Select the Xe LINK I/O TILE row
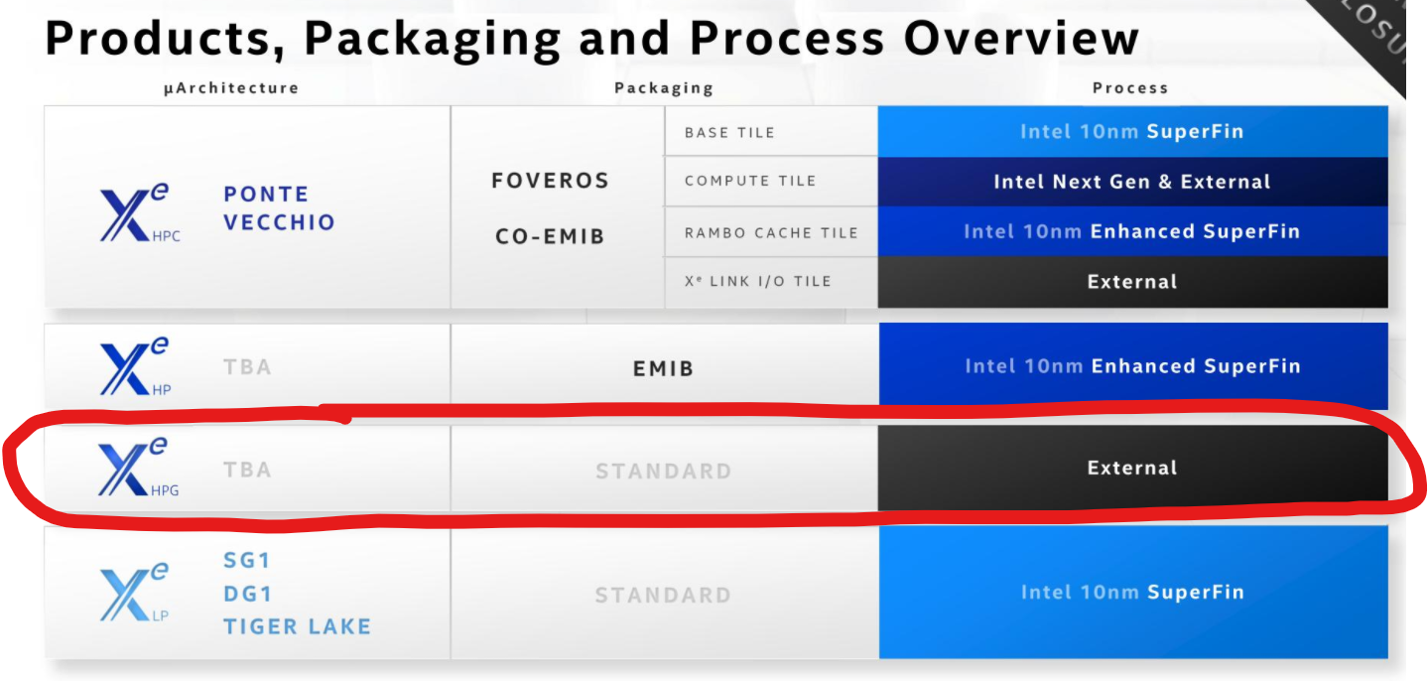 click(771, 282)
